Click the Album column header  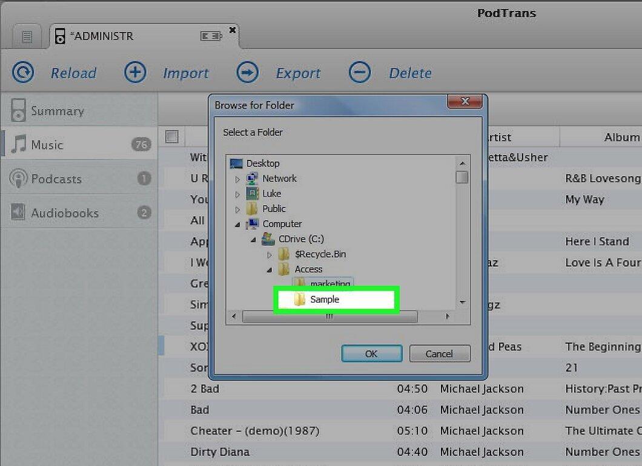tap(621, 137)
